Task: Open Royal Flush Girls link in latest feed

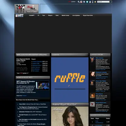Action: 101,103
